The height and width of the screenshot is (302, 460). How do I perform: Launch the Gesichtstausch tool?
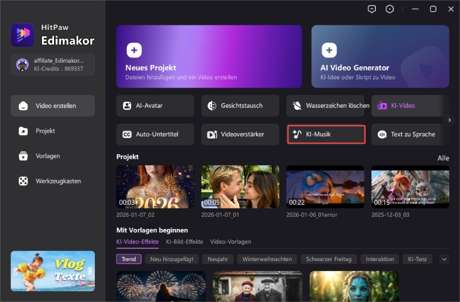click(240, 106)
